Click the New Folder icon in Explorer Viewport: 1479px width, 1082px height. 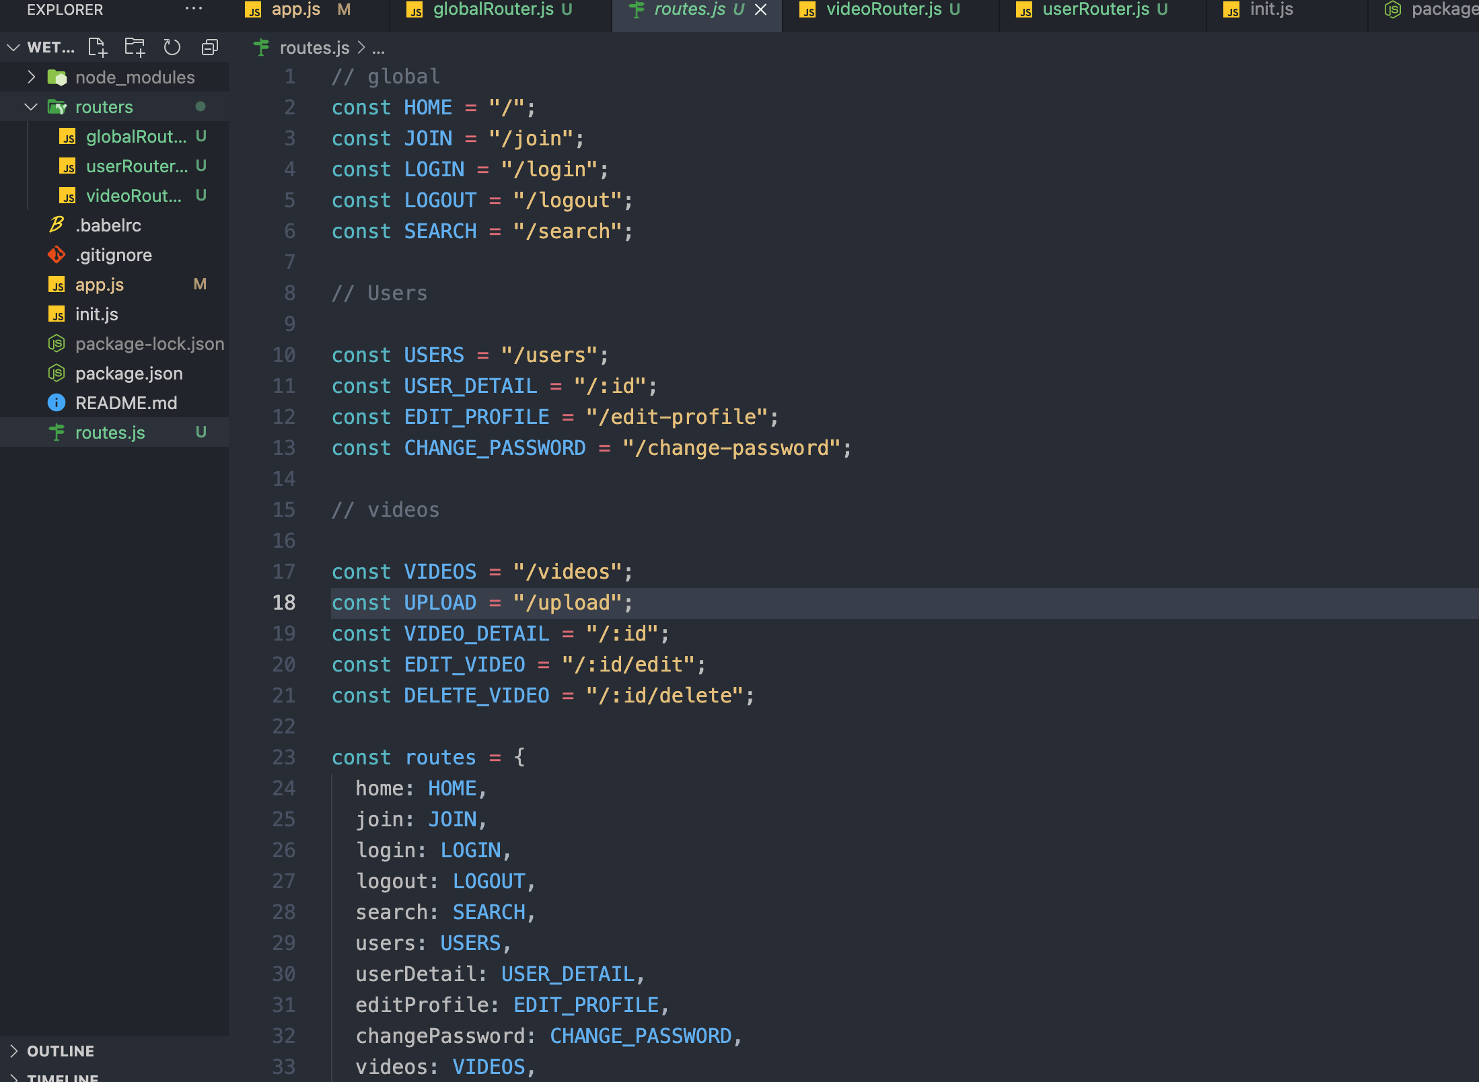point(135,47)
